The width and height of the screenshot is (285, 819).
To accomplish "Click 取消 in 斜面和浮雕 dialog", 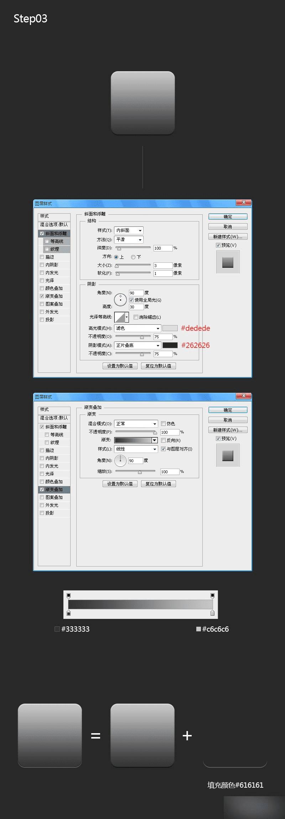I will (x=228, y=226).
